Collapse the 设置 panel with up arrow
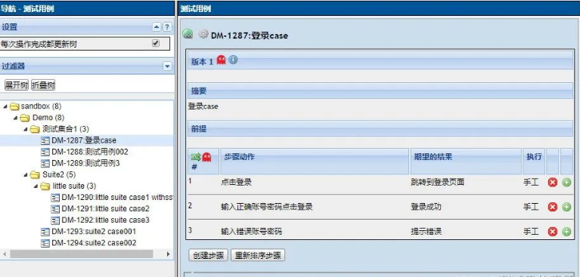 157,27
